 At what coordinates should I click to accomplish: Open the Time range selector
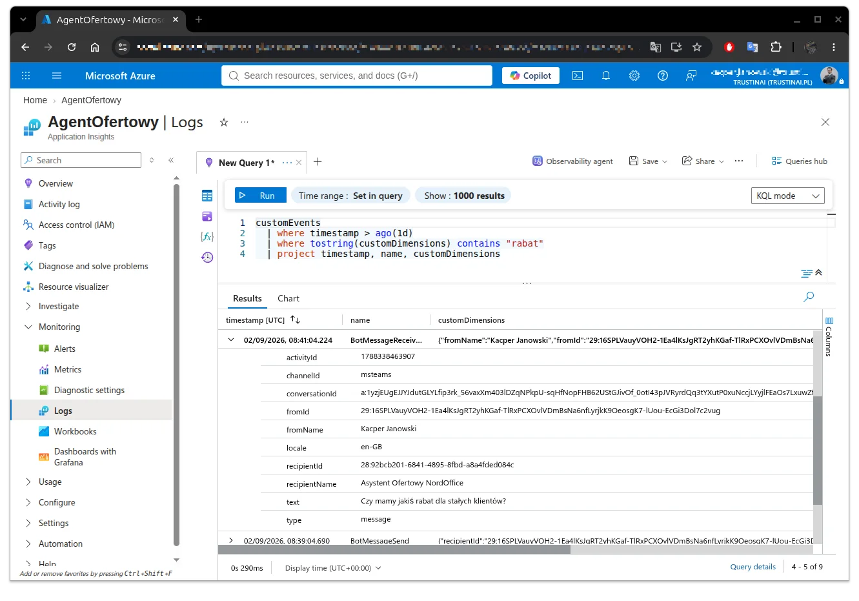(x=350, y=196)
